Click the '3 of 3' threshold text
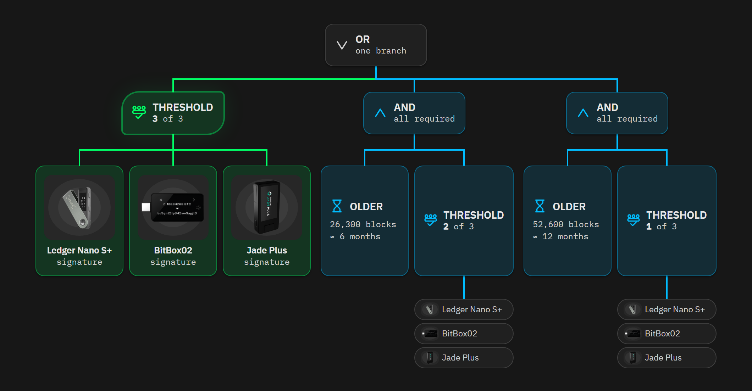 (x=167, y=119)
